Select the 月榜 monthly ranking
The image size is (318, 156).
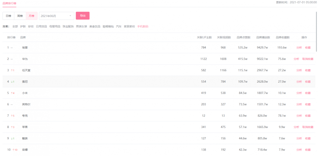tap(32, 16)
